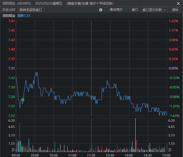The width and height of the screenshot is (183, 157).
Task: Click the 最新7.23 latest price text
Action: 24,15
